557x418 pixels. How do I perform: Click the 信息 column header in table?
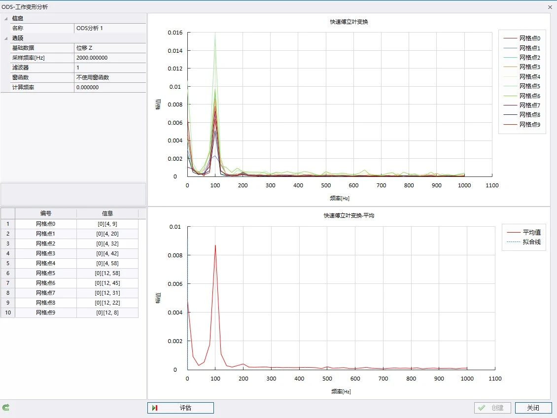(107, 213)
